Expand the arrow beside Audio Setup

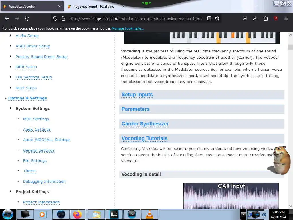pyautogui.click(x=11, y=35)
